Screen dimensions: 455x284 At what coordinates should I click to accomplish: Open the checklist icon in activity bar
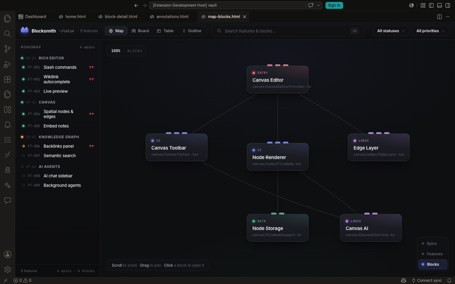[8, 140]
